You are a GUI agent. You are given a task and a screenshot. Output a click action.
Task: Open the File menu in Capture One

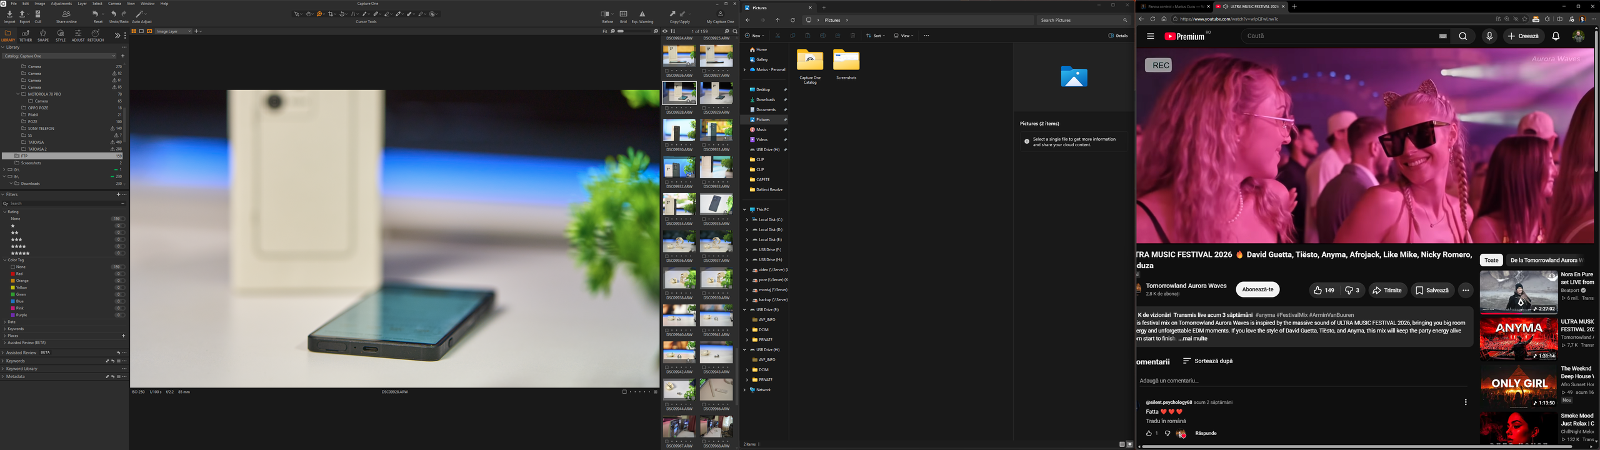pyautogui.click(x=14, y=4)
